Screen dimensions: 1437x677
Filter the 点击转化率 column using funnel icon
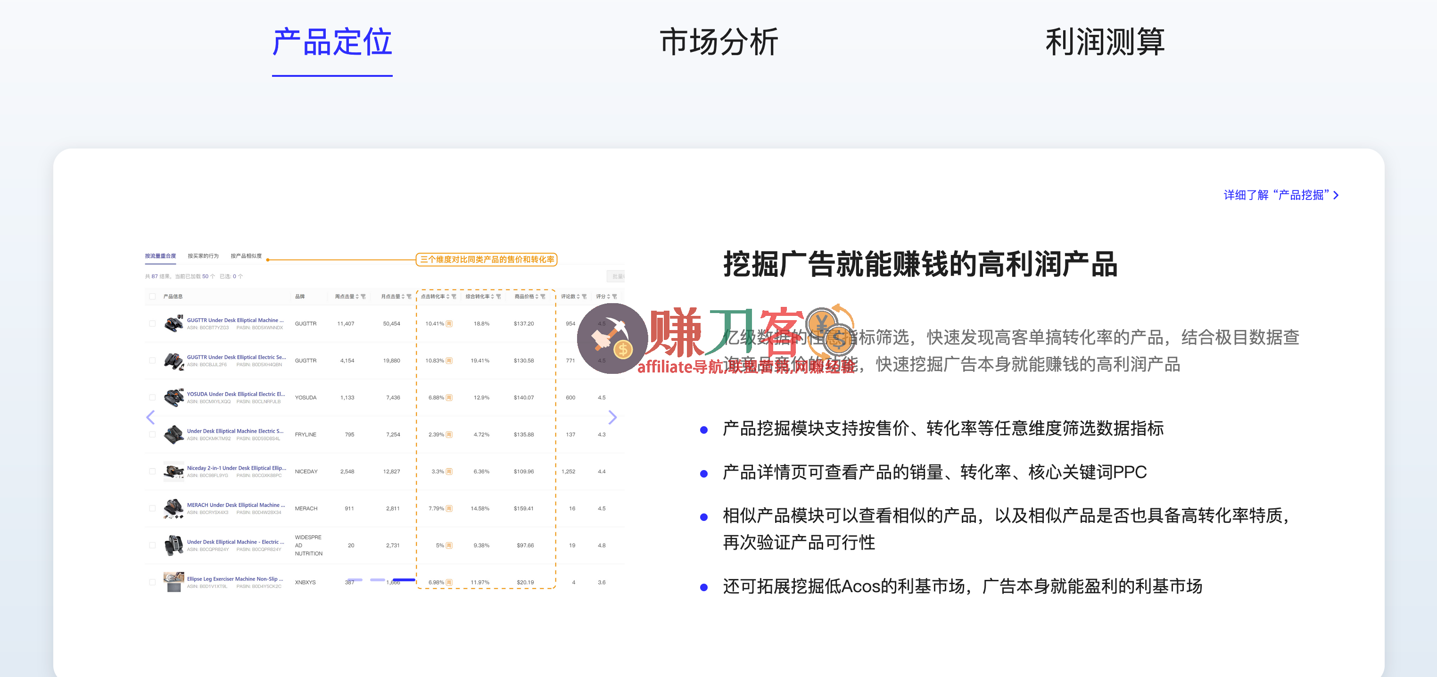pos(454,297)
